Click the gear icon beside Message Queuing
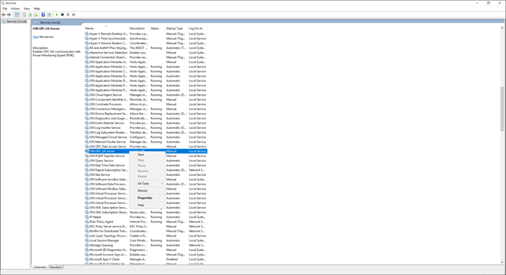Image resolution: width=506 pixels, height=275 pixels. pos(87,245)
